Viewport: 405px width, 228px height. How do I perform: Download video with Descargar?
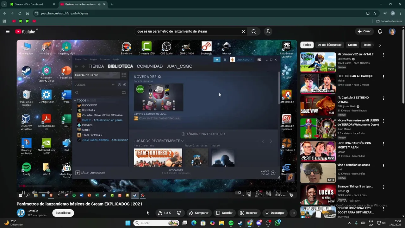275,213
